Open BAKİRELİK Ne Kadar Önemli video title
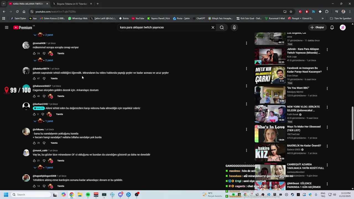 304,146
